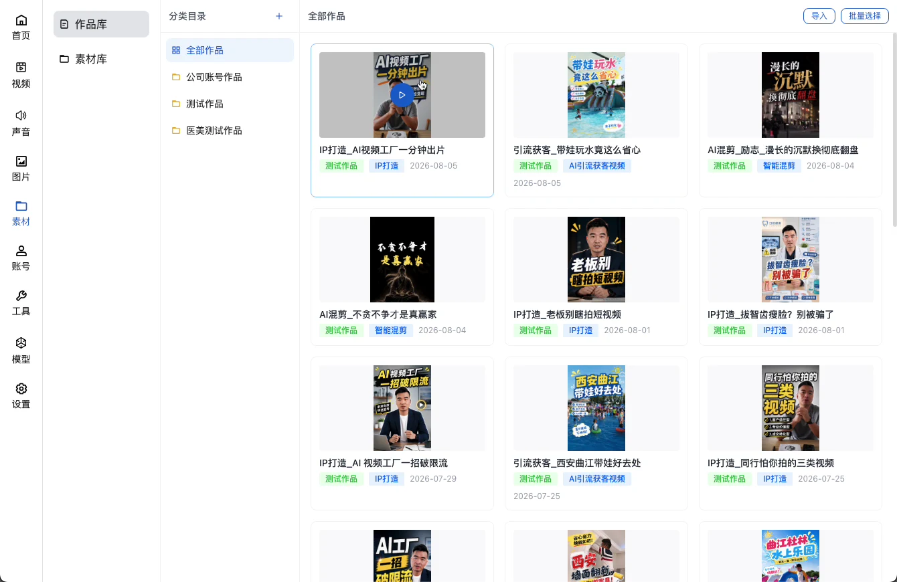Click title IP打造_拔智齿瘦脸？别被骗了

[x=770, y=314]
